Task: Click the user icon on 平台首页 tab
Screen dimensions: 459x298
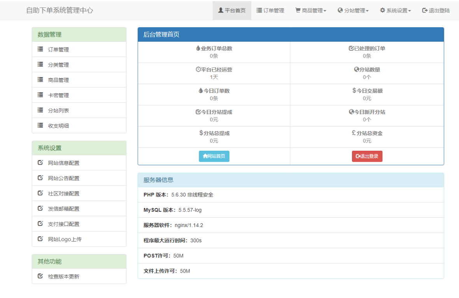Action: 220,11
